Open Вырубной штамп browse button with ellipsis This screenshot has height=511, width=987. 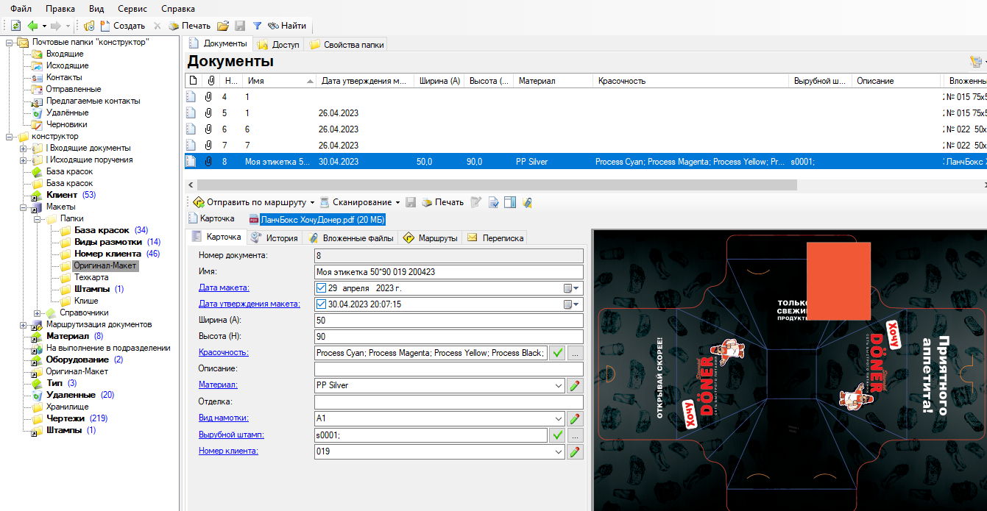575,435
